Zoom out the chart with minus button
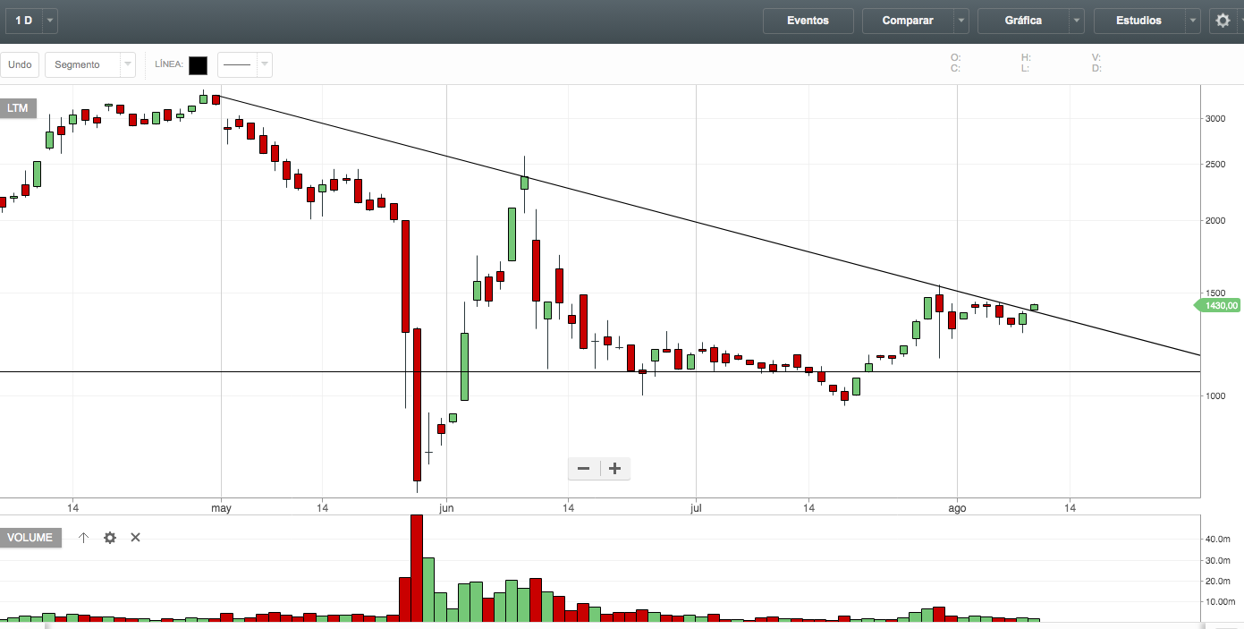This screenshot has height=629, width=1244. click(584, 468)
